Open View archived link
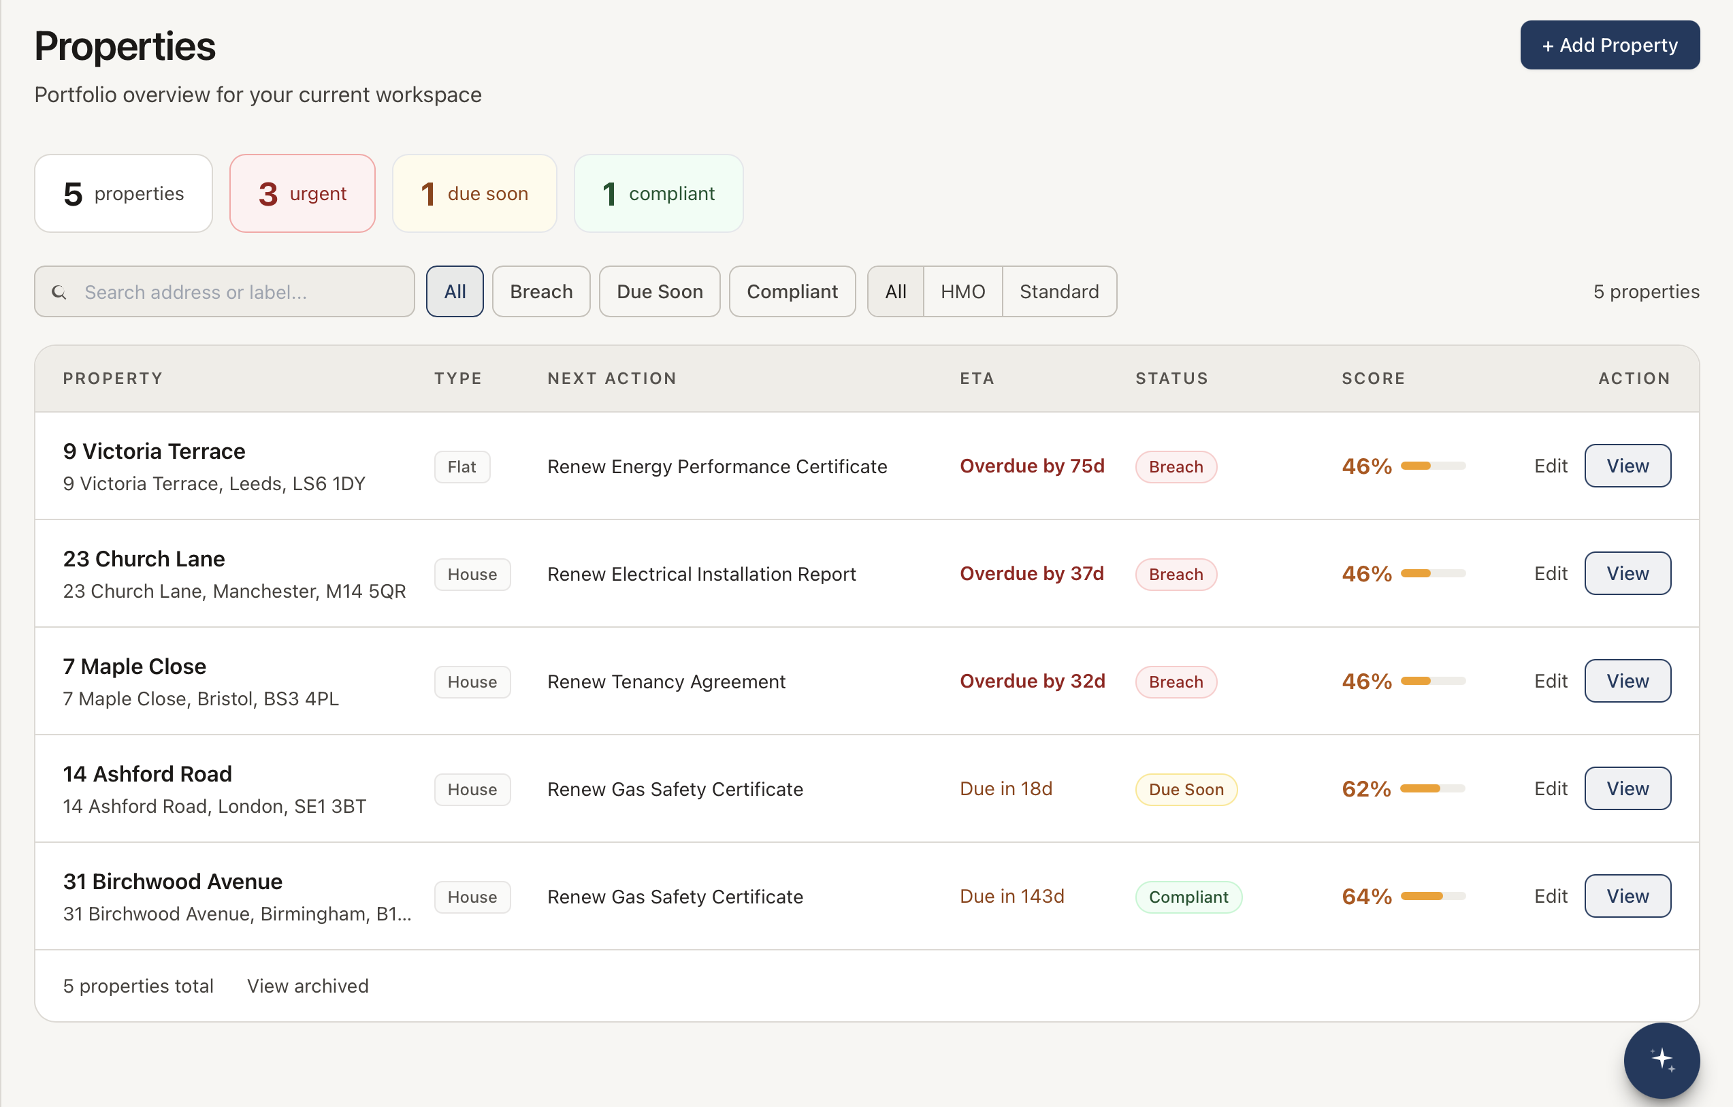This screenshot has height=1107, width=1733. click(x=307, y=985)
